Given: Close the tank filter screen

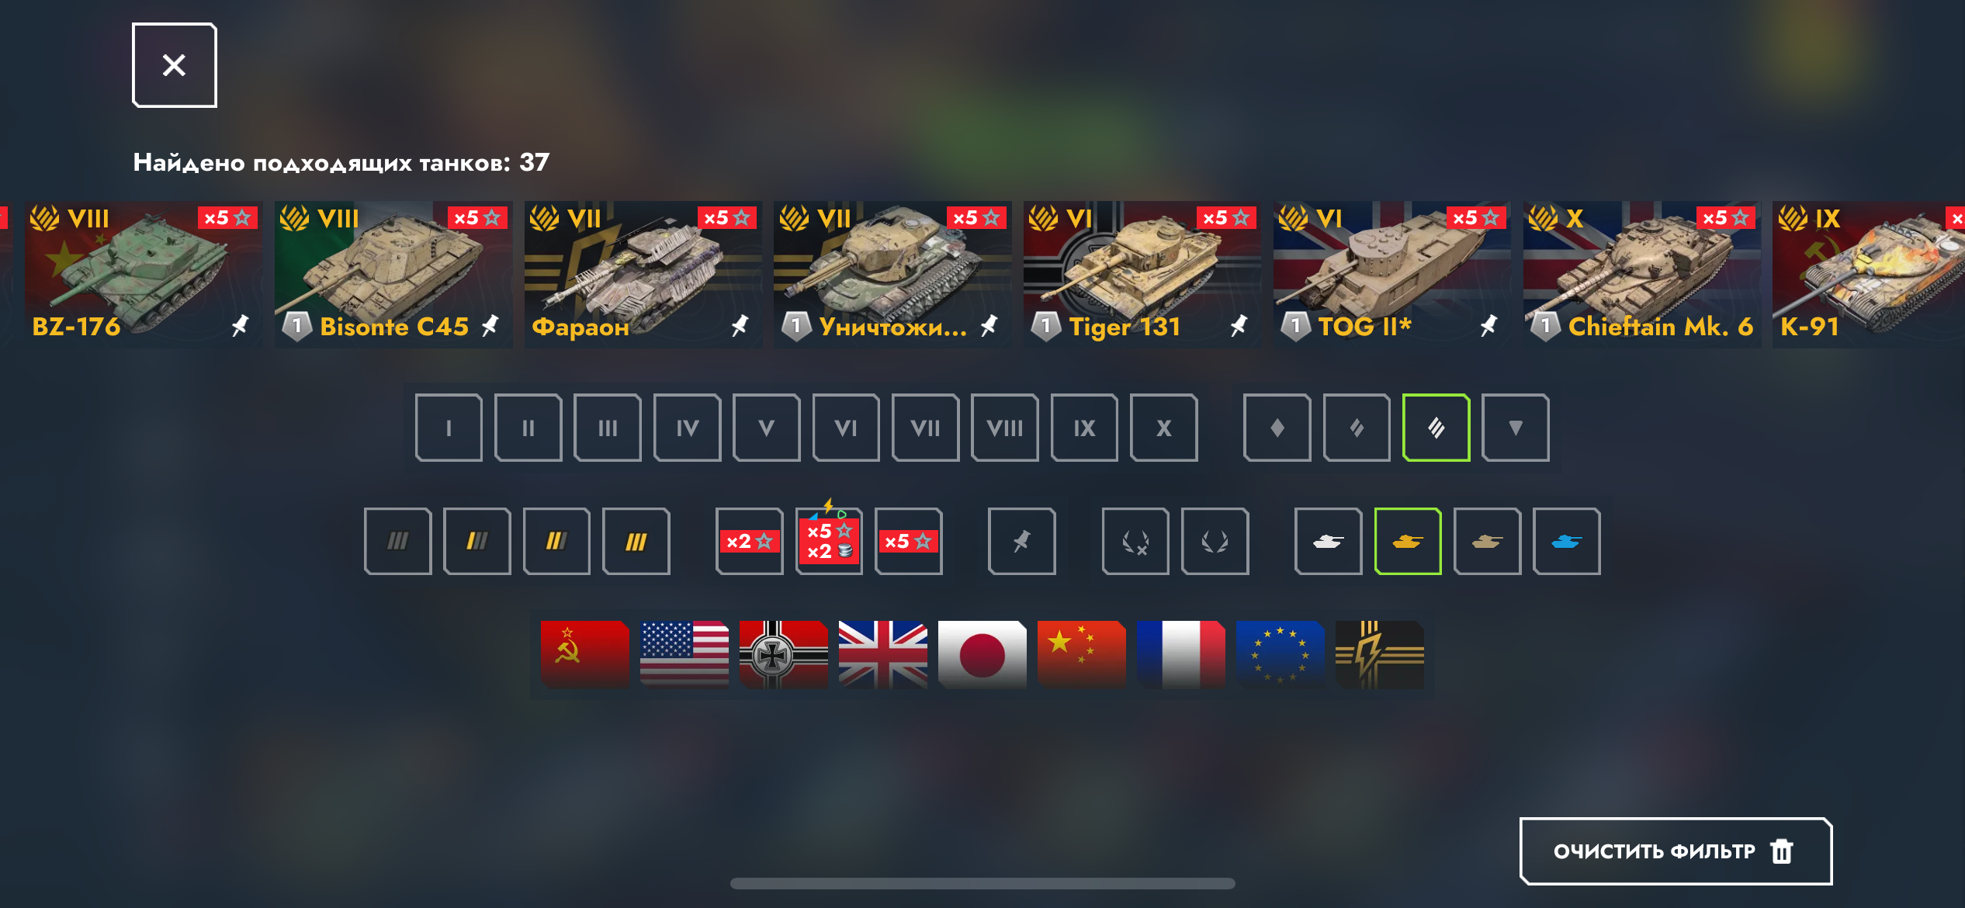Looking at the screenshot, I should tap(174, 65).
